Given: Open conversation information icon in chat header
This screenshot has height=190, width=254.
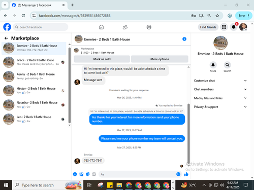Looking at the screenshot, I should 184,39.
